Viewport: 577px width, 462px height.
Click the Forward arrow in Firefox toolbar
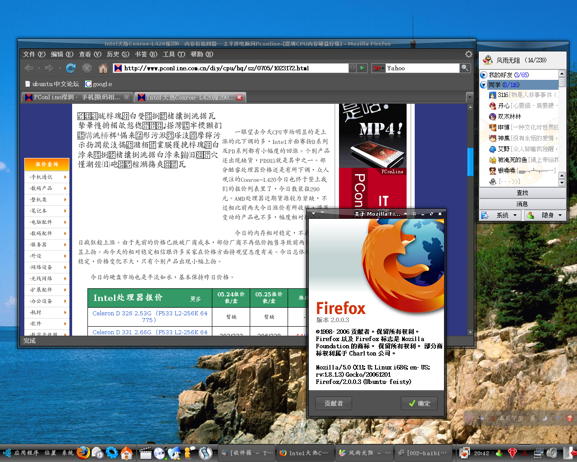click(x=49, y=68)
